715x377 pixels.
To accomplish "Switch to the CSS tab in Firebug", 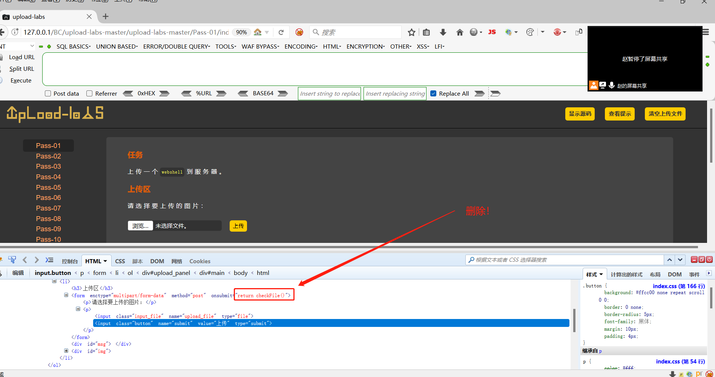I will point(120,261).
